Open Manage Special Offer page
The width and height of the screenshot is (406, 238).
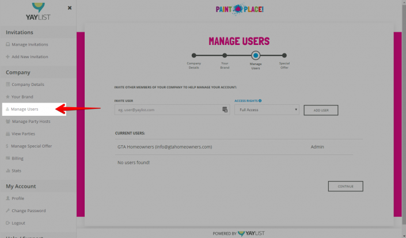[x=31, y=146]
